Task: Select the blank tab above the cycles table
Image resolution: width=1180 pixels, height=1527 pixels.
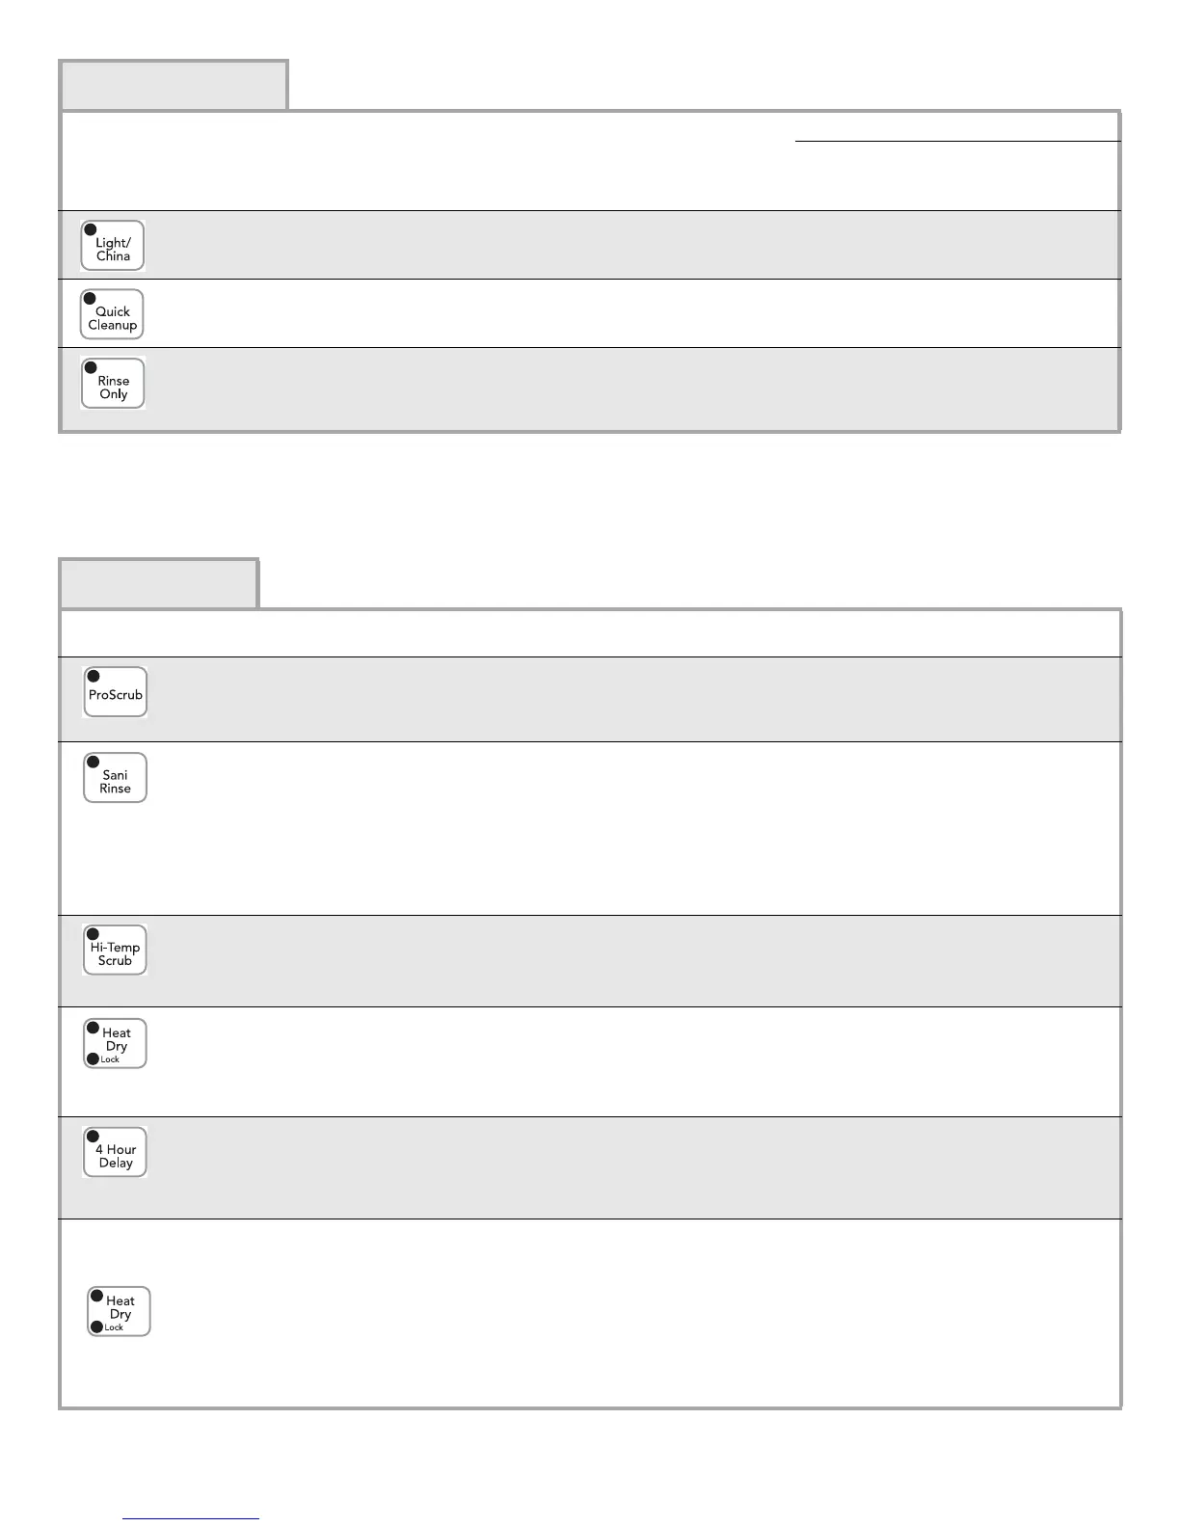Action: click(x=174, y=86)
